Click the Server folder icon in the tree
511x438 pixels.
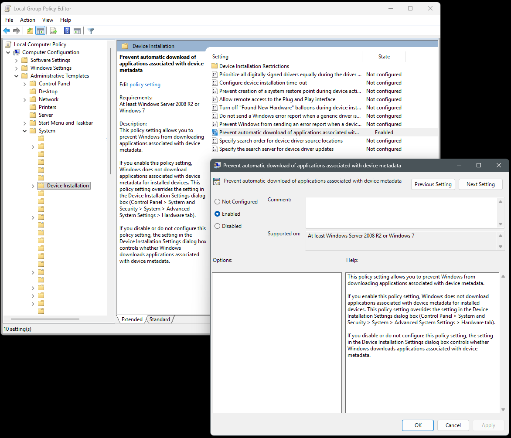33,115
